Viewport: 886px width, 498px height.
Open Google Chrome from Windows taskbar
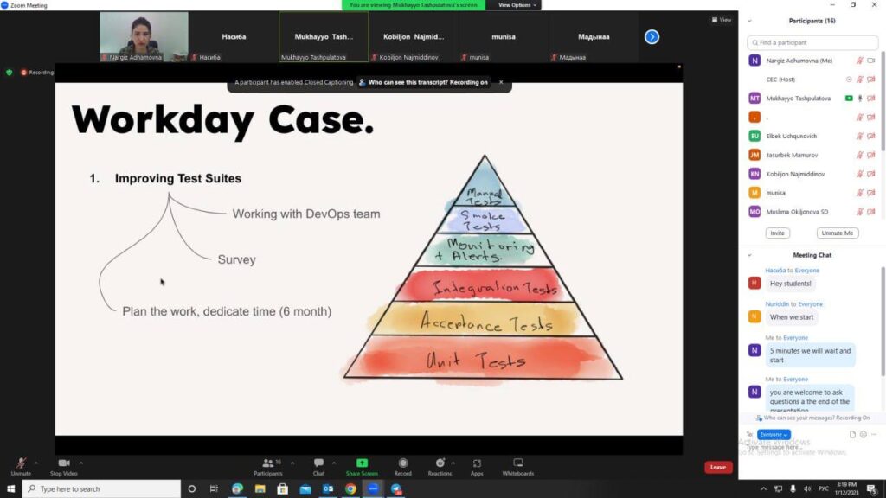[350, 488]
